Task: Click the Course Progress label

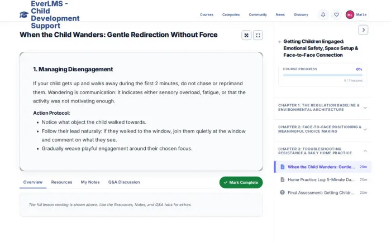Action: [300, 69]
